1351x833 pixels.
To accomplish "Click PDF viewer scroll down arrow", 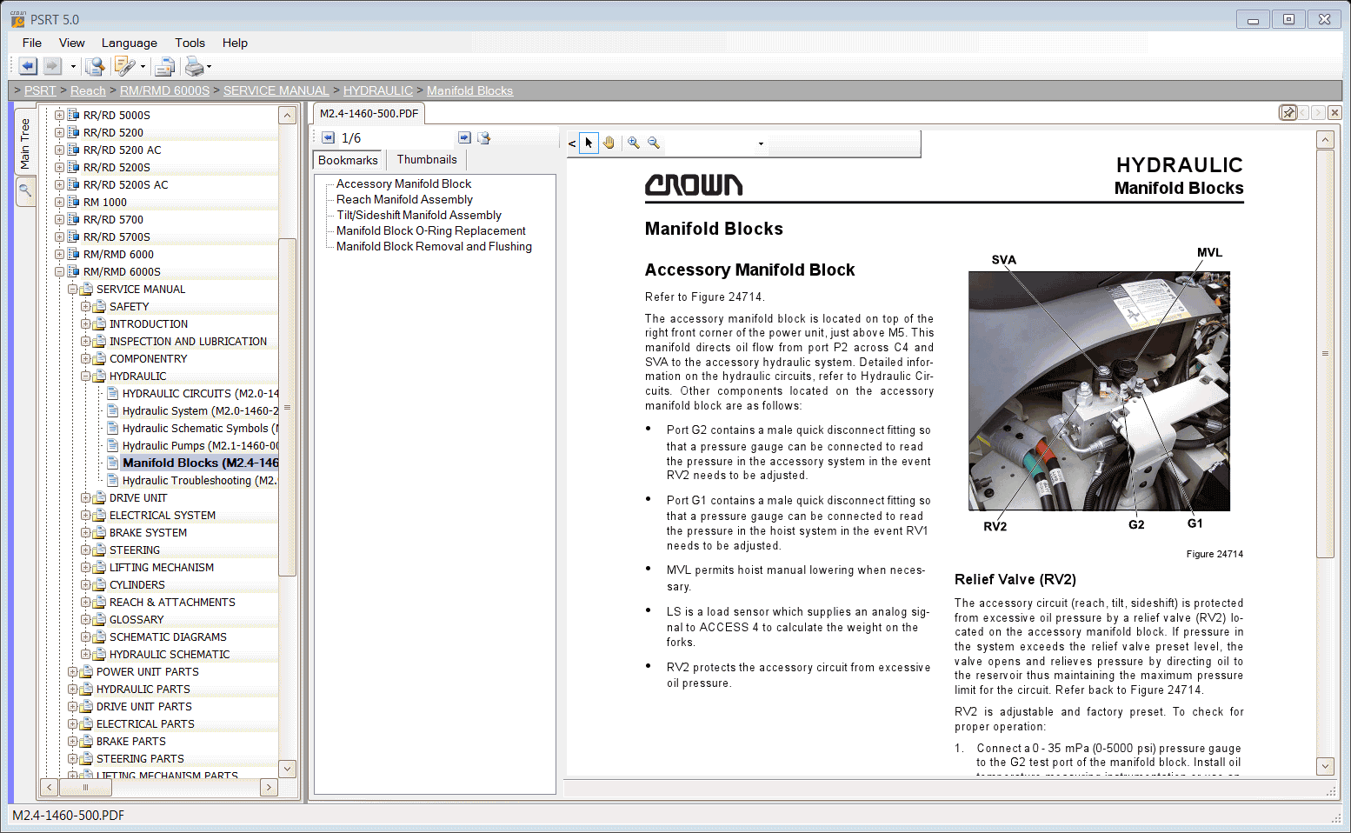I will tap(1325, 766).
